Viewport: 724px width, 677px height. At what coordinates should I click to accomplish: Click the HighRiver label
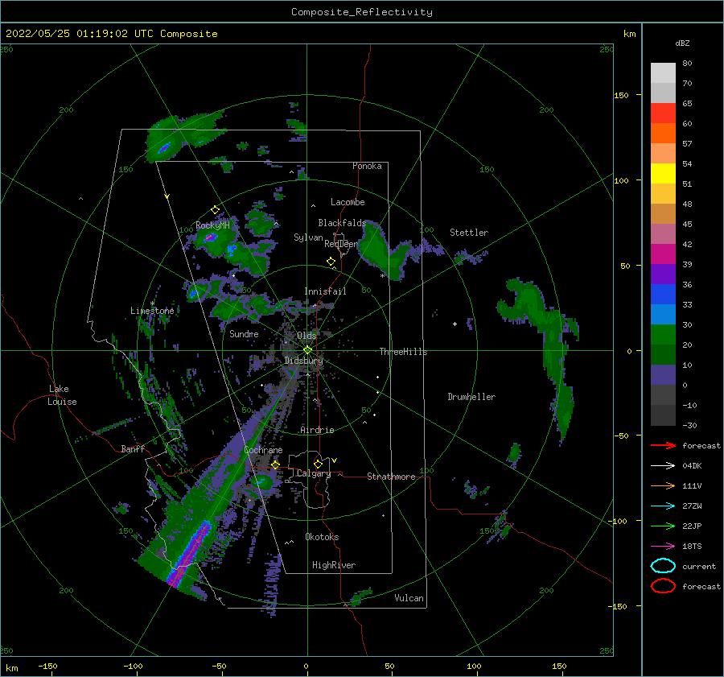point(334,565)
